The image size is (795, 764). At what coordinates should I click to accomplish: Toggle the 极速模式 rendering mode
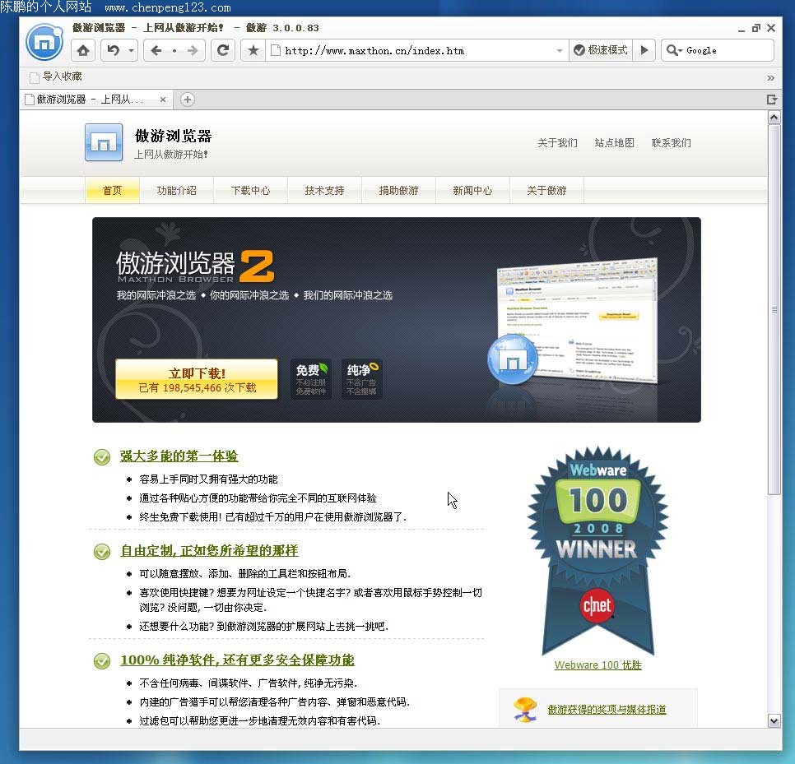click(600, 50)
